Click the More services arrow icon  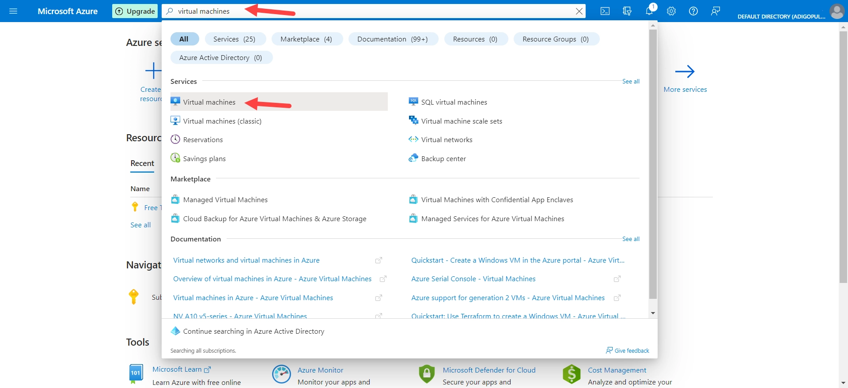point(685,72)
